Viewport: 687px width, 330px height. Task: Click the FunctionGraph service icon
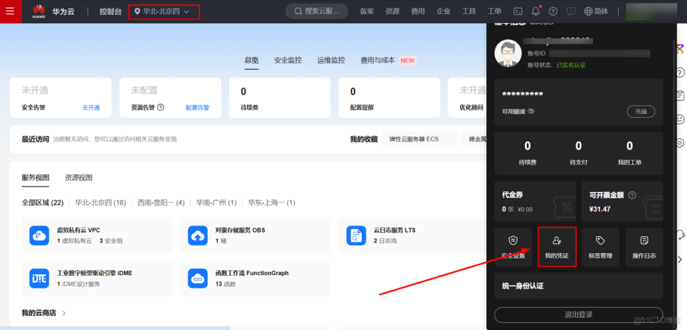pyautogui.click(x=198, y=278)
